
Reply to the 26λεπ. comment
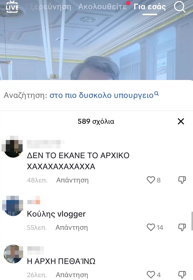[72, 275]
